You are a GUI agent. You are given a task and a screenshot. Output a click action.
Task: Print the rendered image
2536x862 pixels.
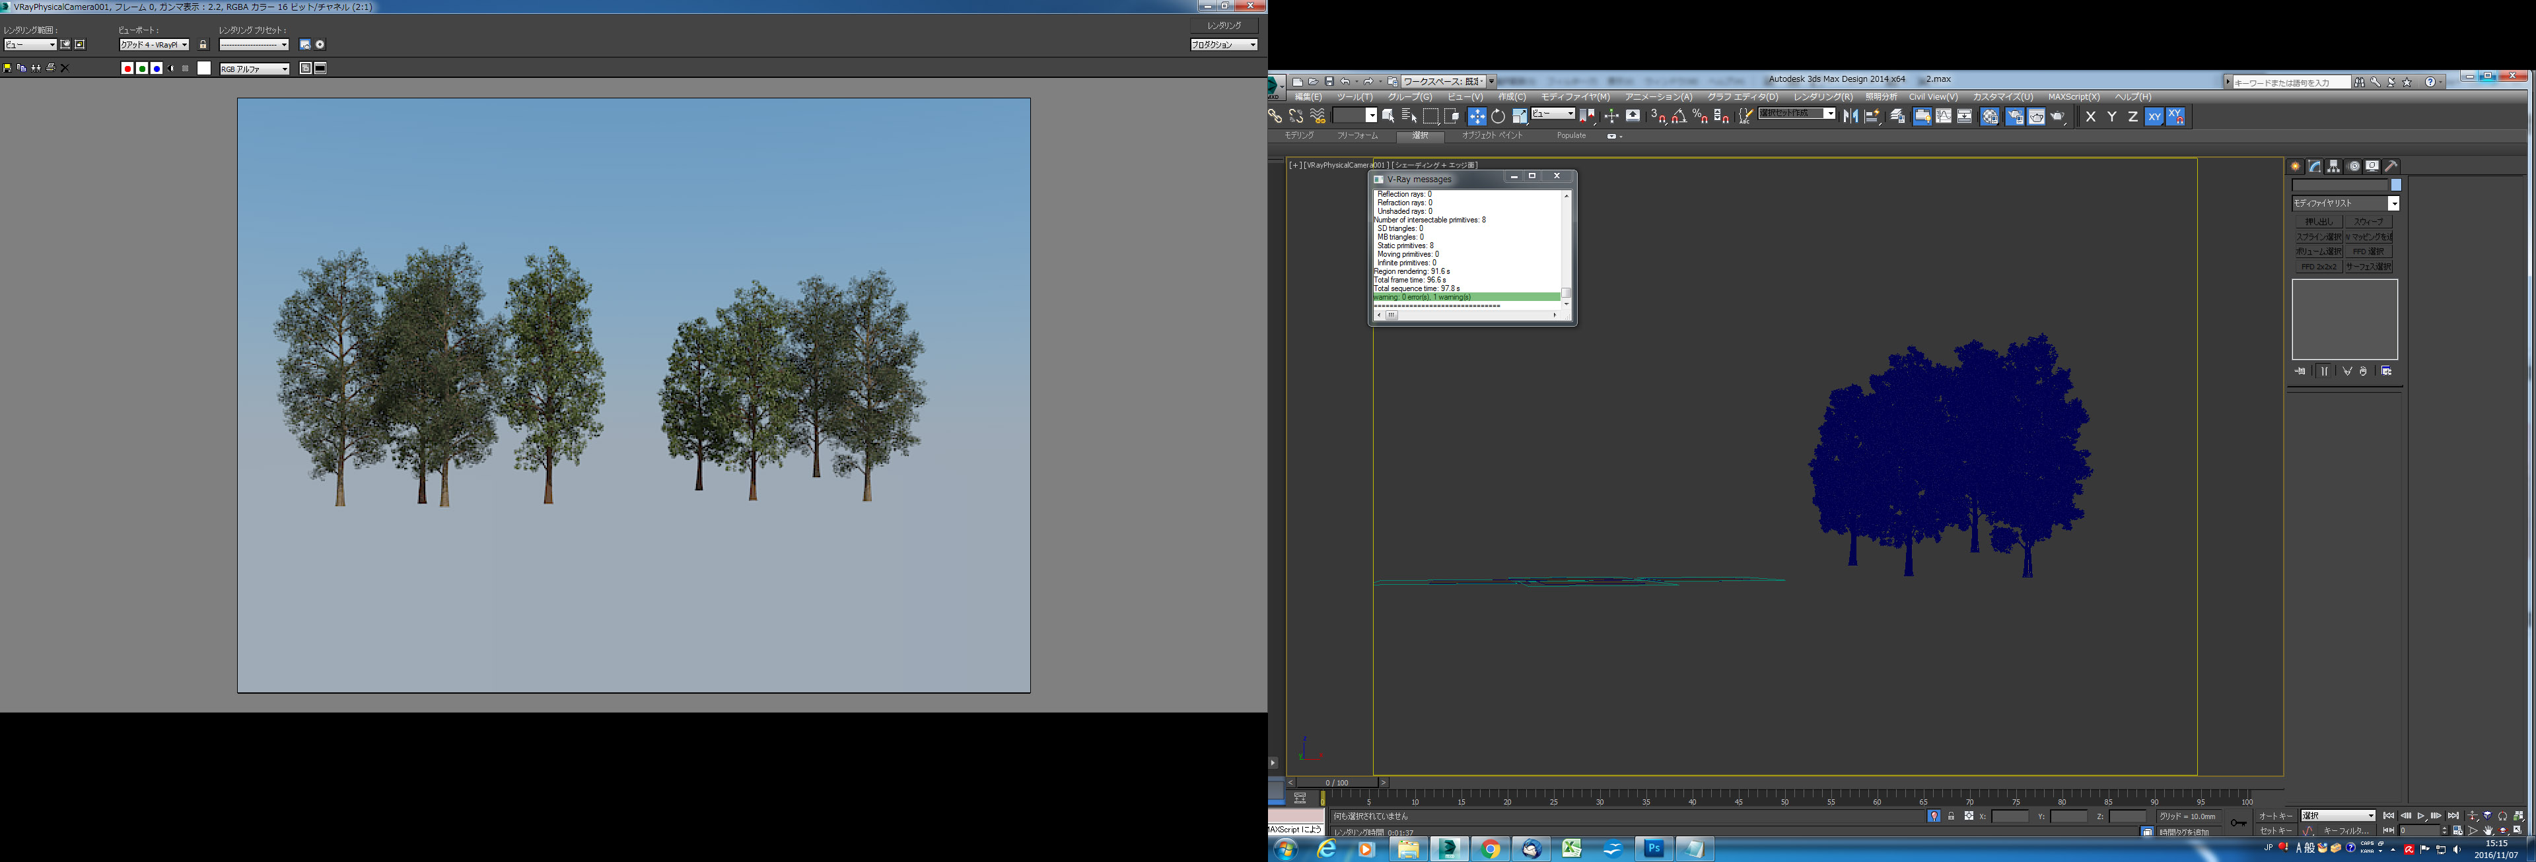coord(52,69)
